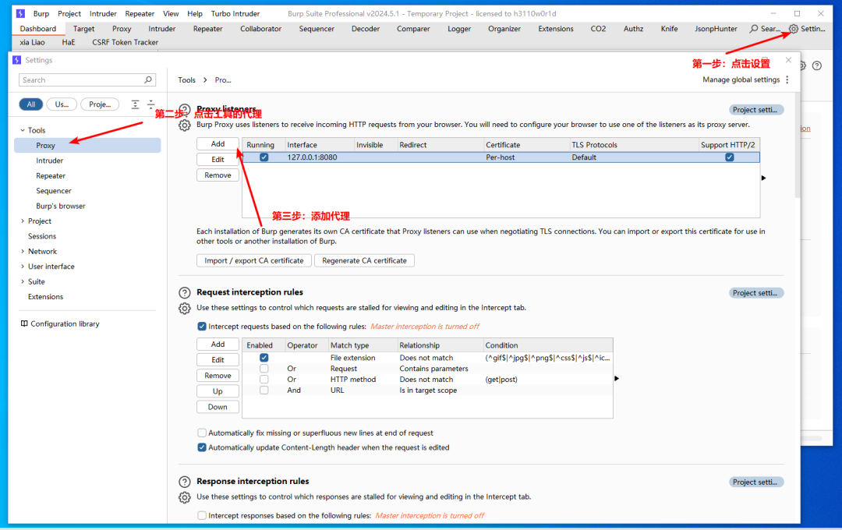
Task: Toggle Support HTTP/2 checkbox for listener
Action: coord(729,157)
